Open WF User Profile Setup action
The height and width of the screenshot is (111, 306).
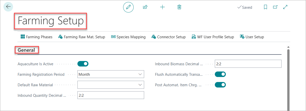[213, 37]
